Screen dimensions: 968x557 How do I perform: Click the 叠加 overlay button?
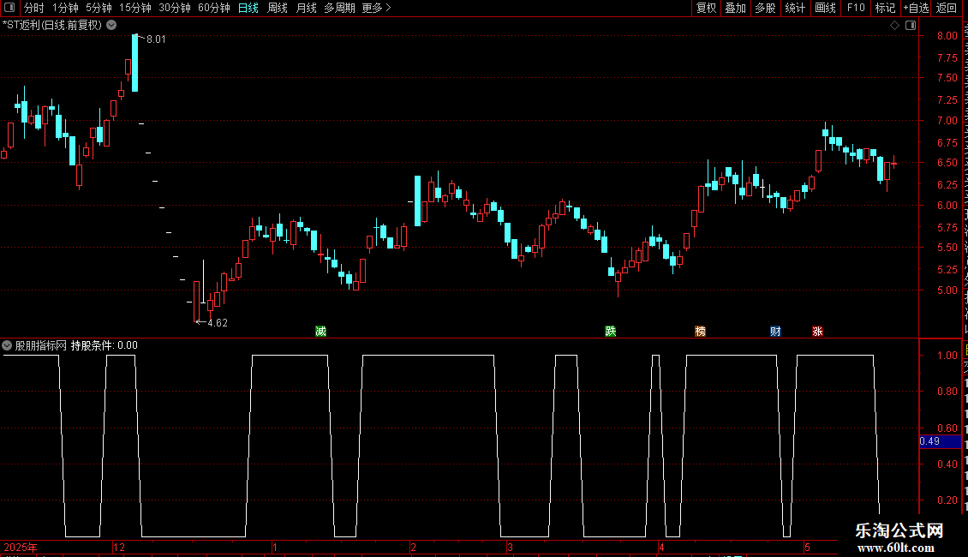pos(735,8)
